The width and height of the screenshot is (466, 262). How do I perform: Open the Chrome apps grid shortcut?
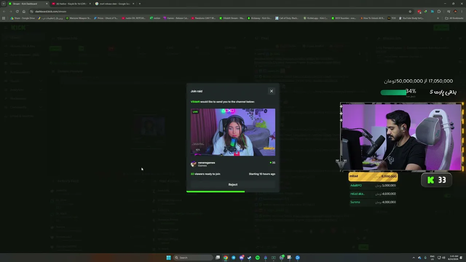[4, 18]
